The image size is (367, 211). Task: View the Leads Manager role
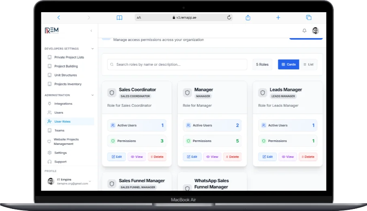(288, 157)
